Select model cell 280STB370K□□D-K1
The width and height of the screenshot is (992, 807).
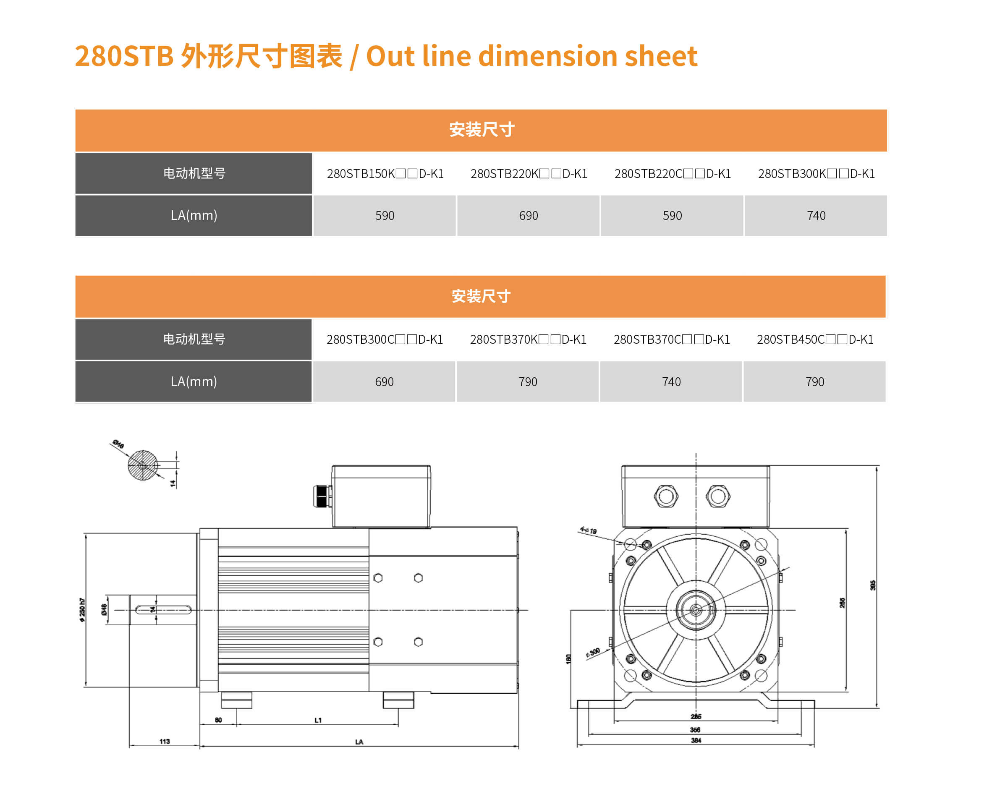tap(528, 340)
